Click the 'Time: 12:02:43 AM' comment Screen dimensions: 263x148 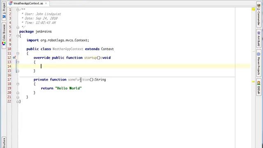39,23
